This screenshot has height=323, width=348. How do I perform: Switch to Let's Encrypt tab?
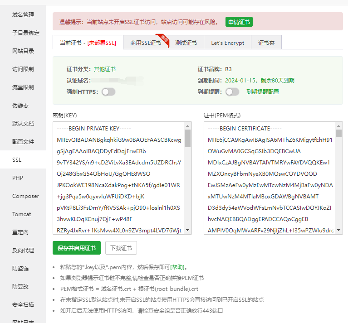(x=227, y=43)
